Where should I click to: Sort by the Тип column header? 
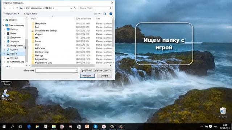click(98, 19)
